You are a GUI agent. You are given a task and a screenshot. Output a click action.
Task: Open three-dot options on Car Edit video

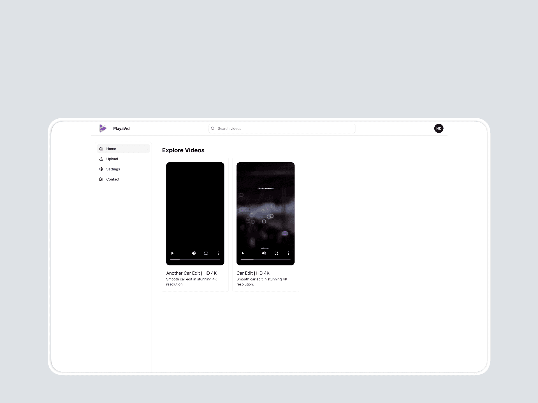click(x=288, y=253)
